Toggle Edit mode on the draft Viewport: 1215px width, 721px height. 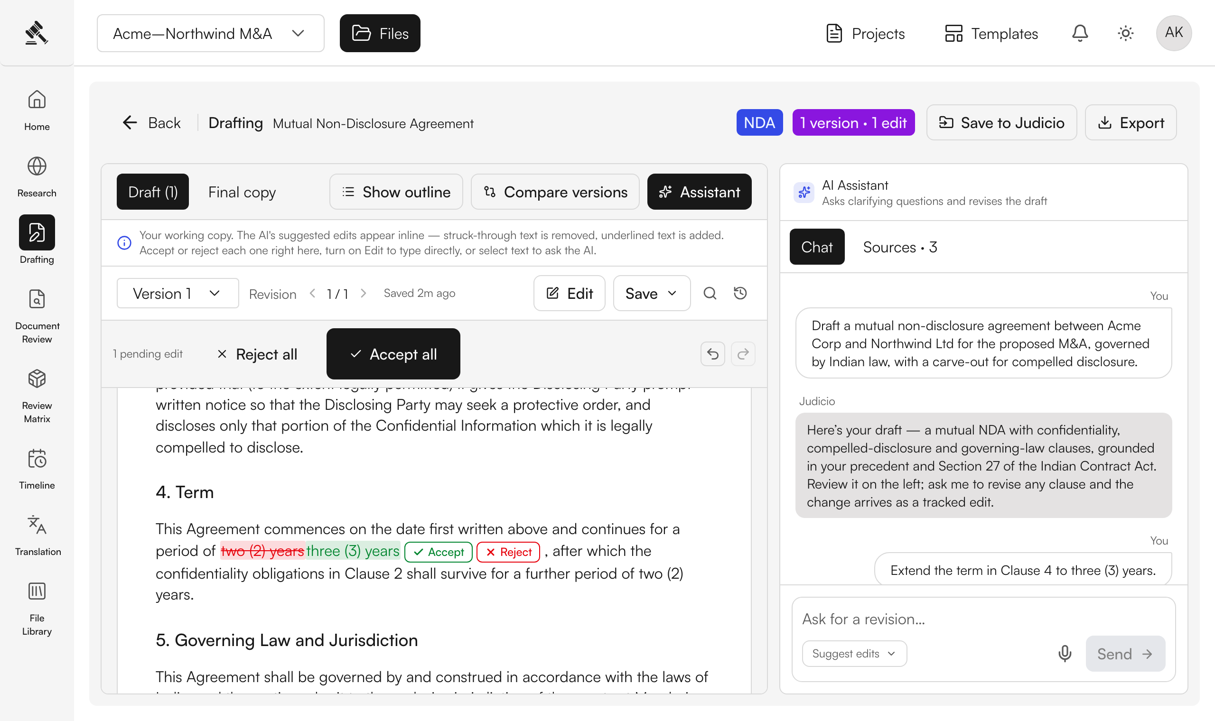tap(569, 293)
